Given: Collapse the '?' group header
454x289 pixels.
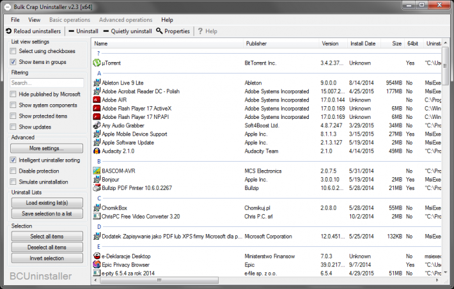Looking at the screenshot, I should [x=98, y=53].
